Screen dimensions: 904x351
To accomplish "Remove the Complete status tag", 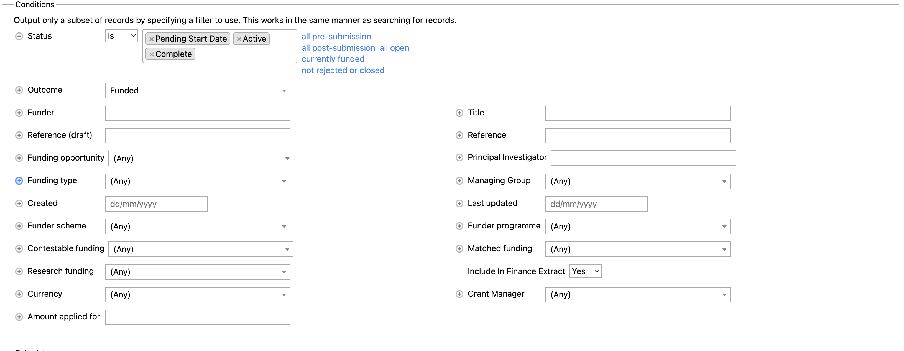I will point(151,54).
